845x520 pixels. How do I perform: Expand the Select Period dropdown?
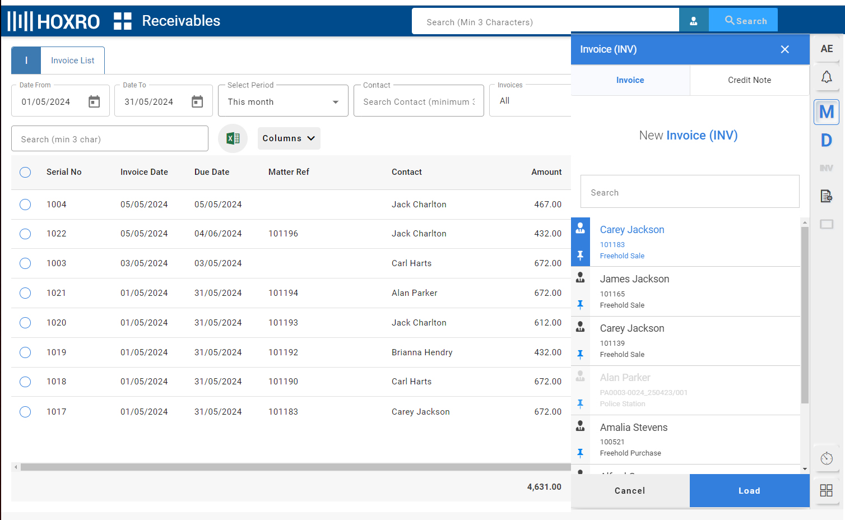(x=283, y=101)
